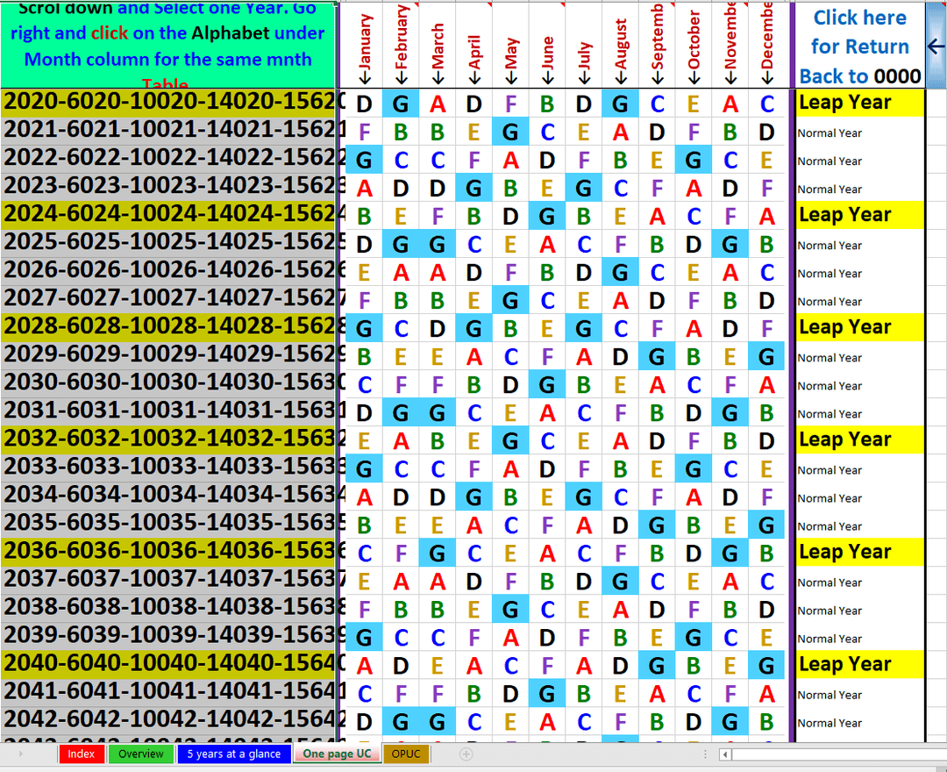Click highlighted G under February for 2020

[401, 104]
